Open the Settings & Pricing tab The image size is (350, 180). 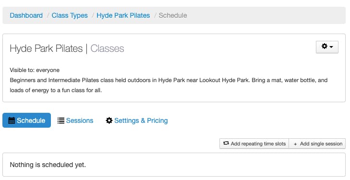pos(137,120)
